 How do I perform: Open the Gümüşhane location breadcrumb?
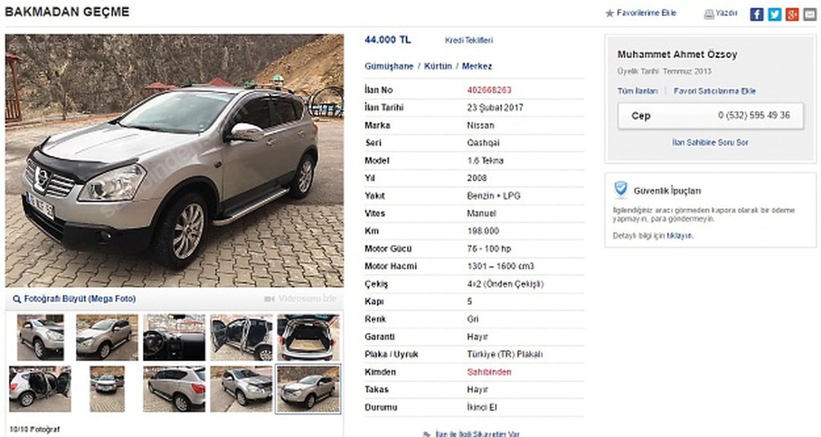pos(389,66)
